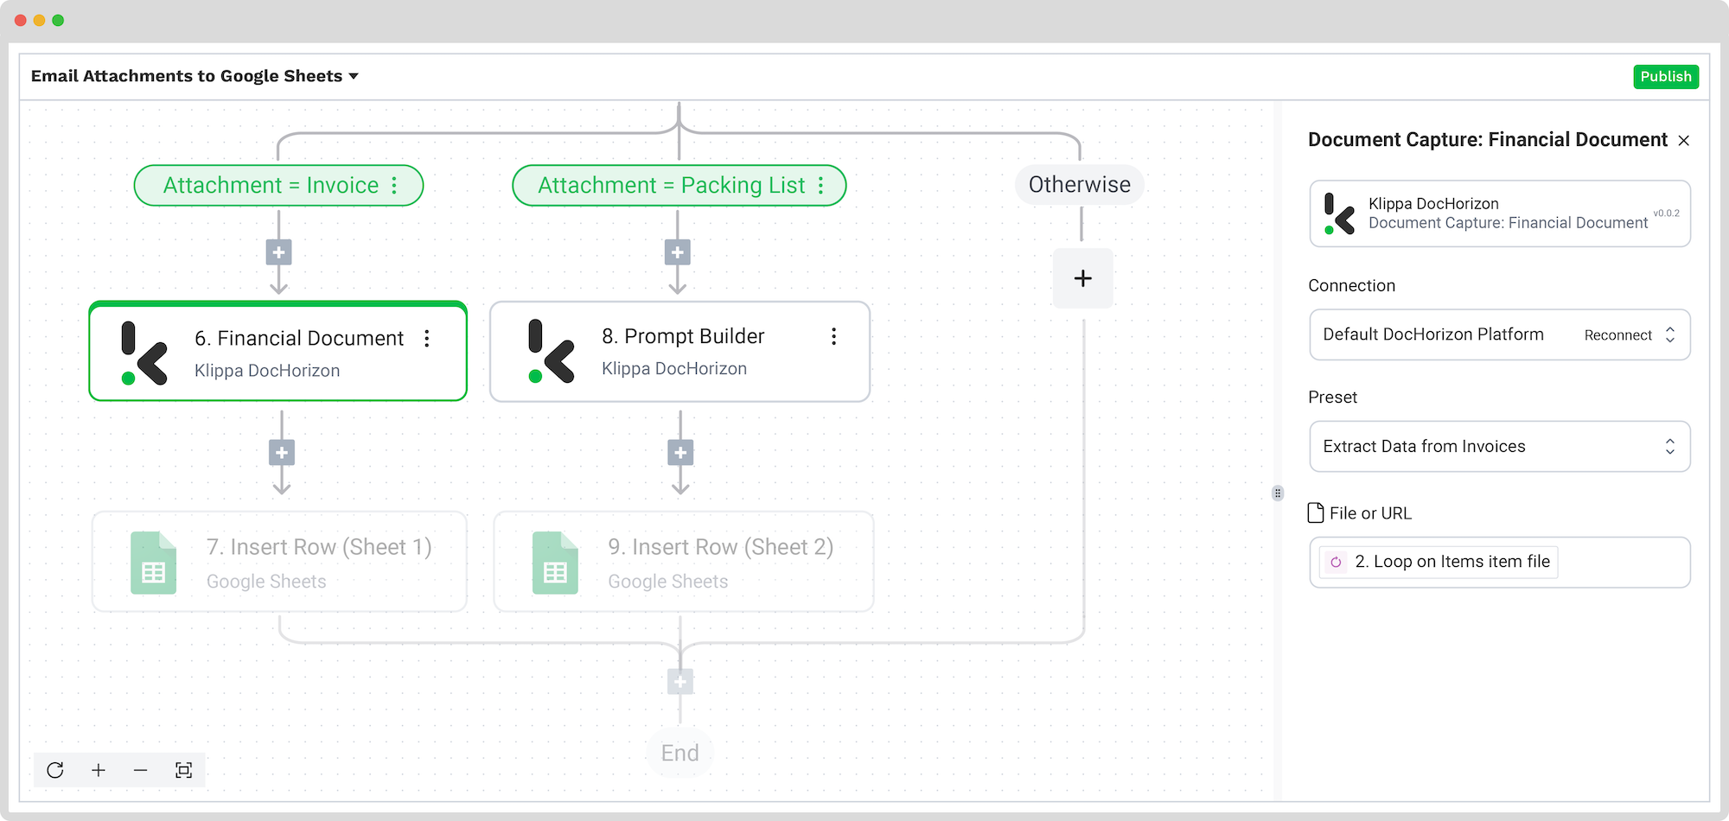
Task: Reset the canvas view with refresh icon
Action: [x=55, y=770]
